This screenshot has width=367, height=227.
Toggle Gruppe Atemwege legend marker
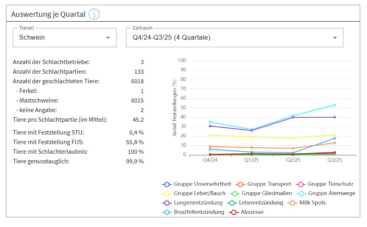point(301,193)
